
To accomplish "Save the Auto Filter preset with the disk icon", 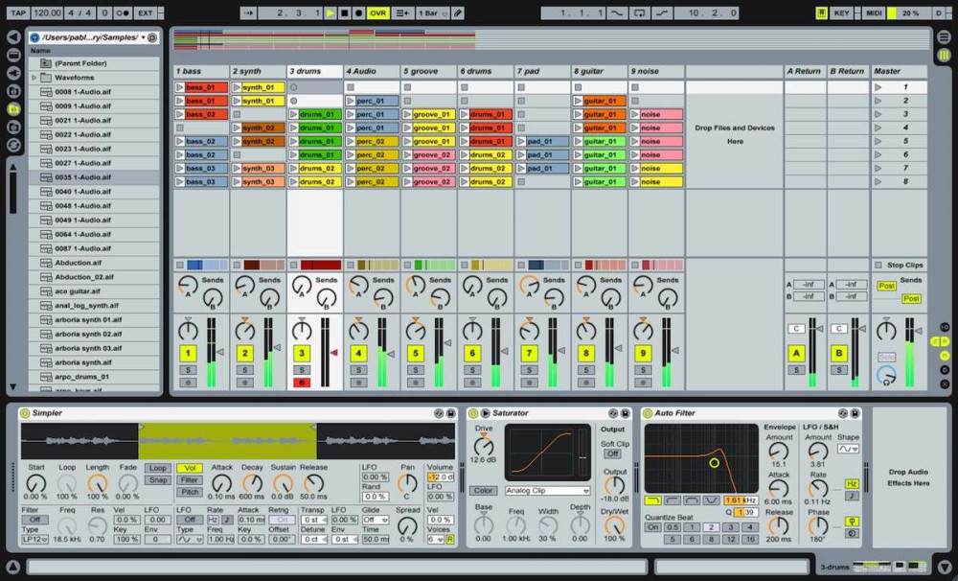I will (x=854, y=412).
